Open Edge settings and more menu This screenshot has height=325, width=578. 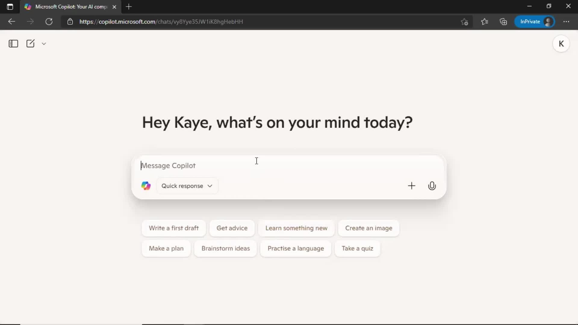[x=566, y=22]
